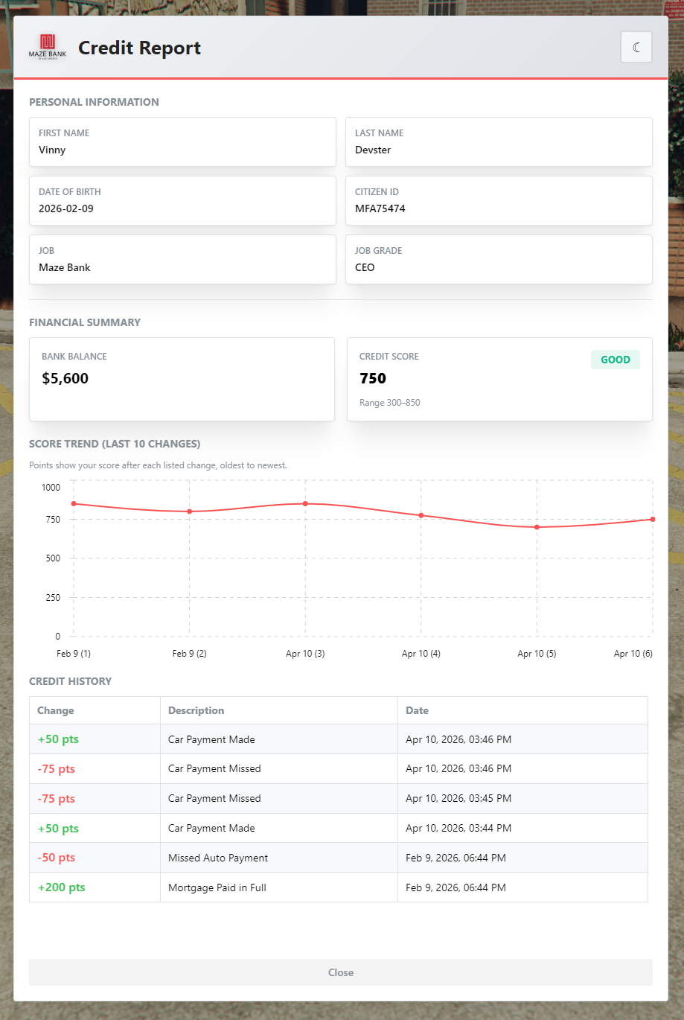This screenshot has height=1020, width=684.
Task: Click the 500 y-axis label
Action: pos(53,558)
